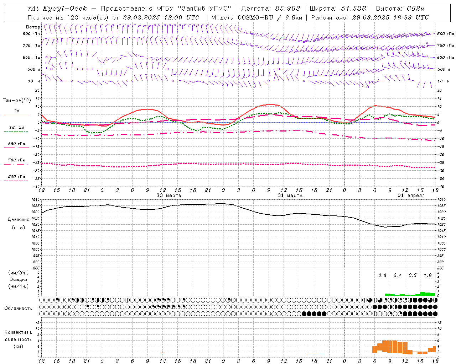Click calculation time 29.03.2025 16:39 UTC
Image resolution: width=456 pixels, height=364 pixels.
(390, 17)
